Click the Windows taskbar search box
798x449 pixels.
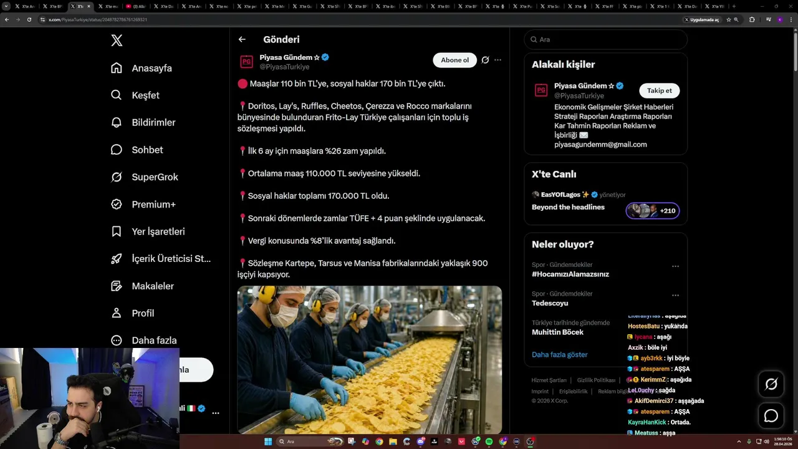point(310,442)
